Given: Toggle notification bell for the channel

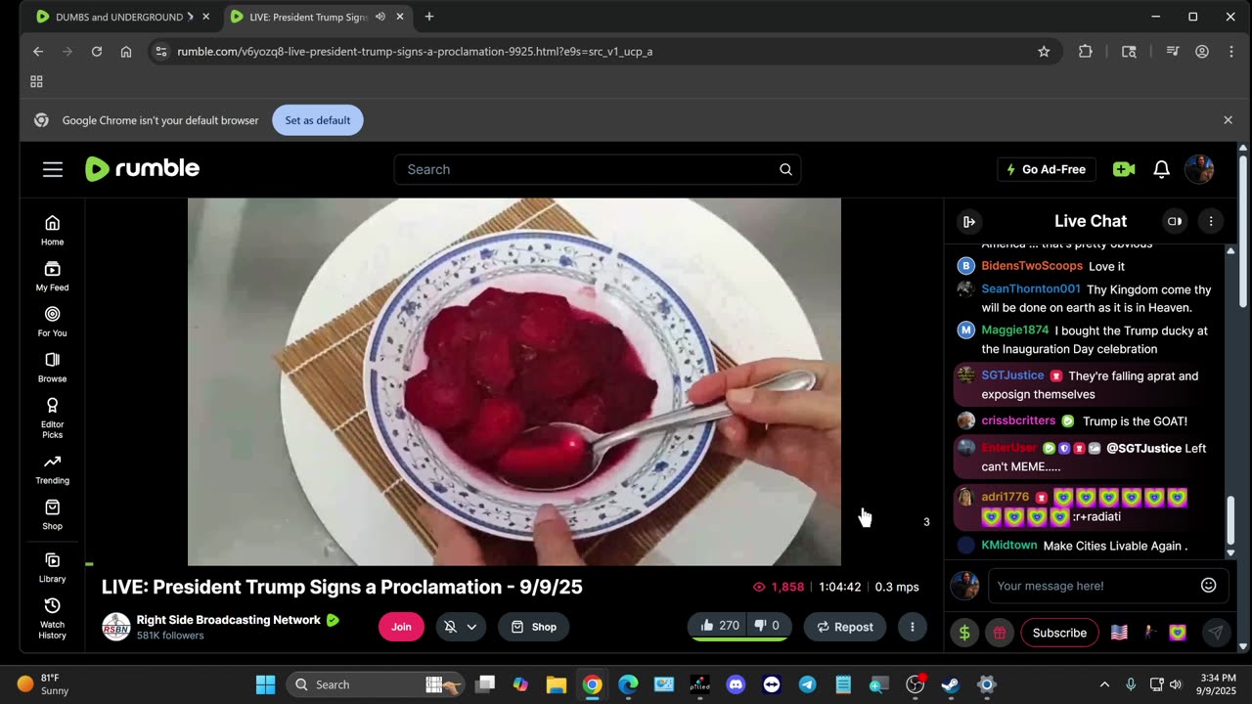Looking at the screenshot, I should pyautogui.click(x=450, y=627).
